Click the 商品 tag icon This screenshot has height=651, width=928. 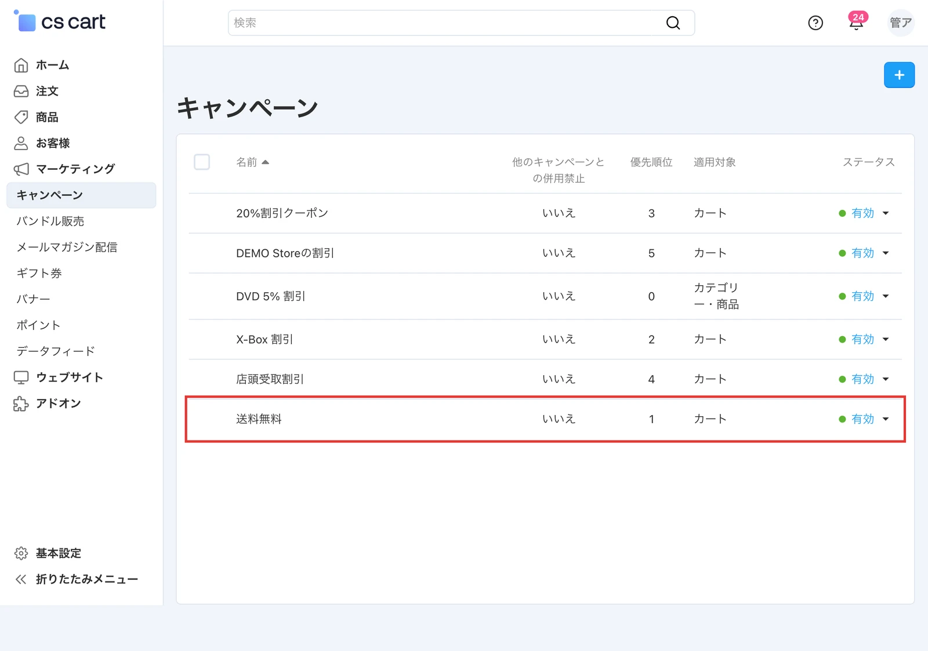click(x=21, y=117)
